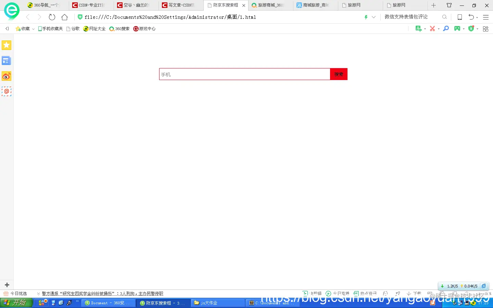Open a new tab with plus button
Image resolution: width=493 pixels, height=308 pixels.
click(433, 5)
